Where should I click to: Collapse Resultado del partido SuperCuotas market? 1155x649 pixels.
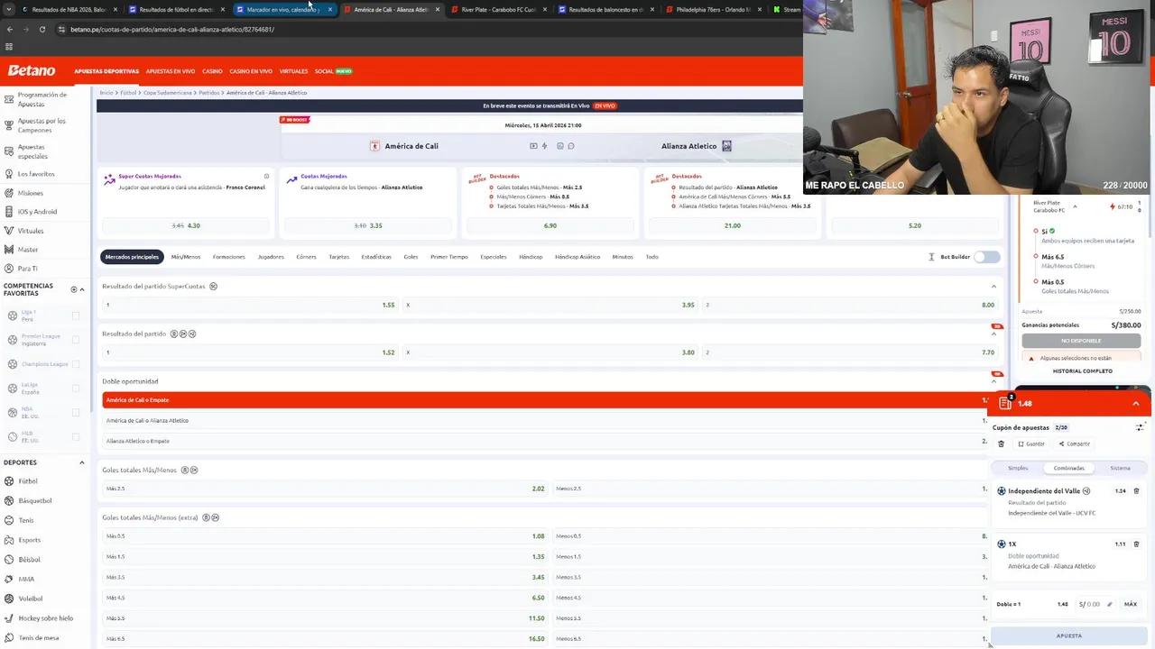[x=993, y=287]
